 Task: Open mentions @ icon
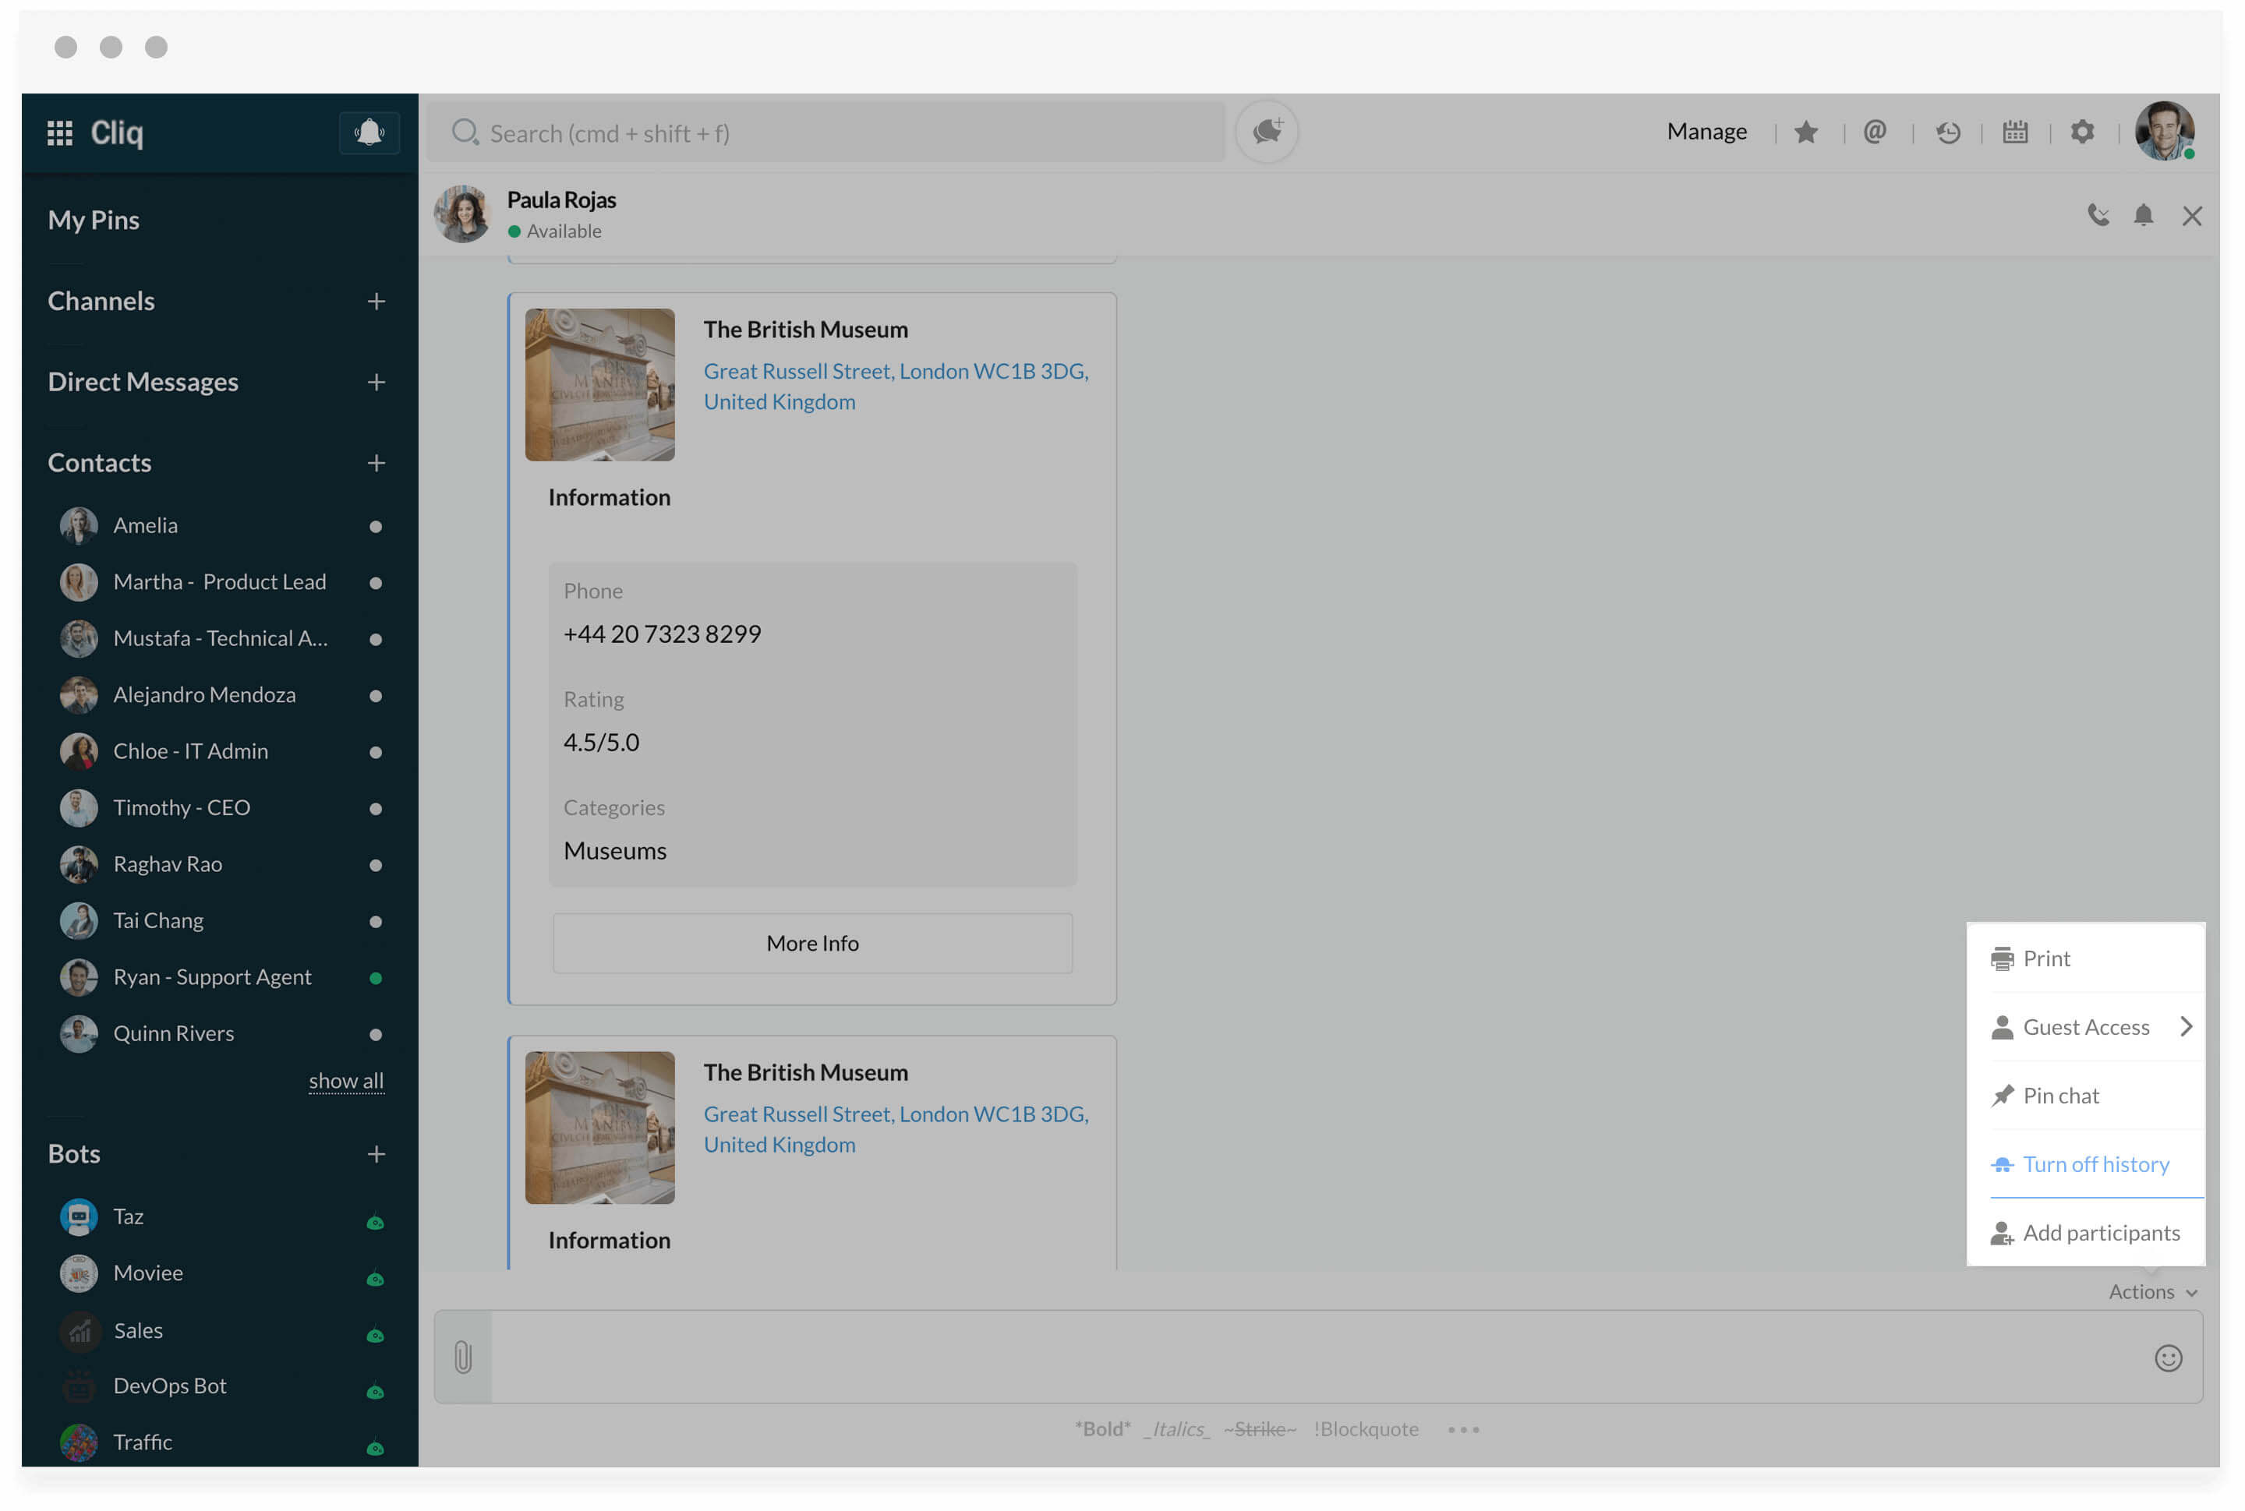1874,132
